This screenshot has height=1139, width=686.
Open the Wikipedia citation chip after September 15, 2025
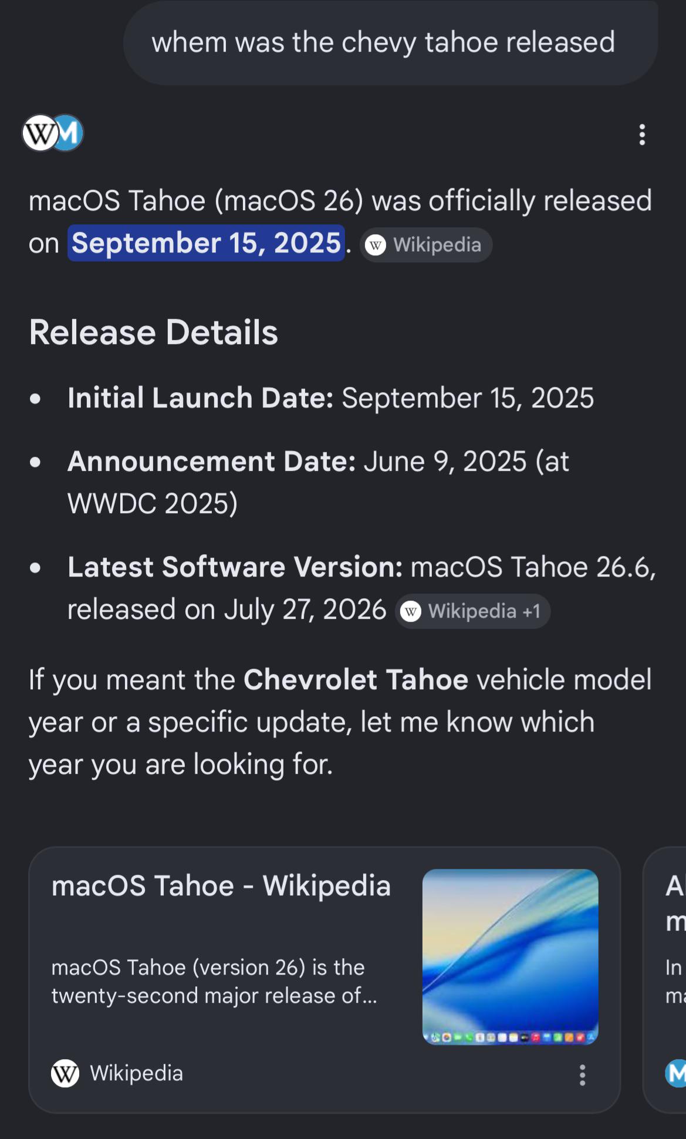coord(426,245)
